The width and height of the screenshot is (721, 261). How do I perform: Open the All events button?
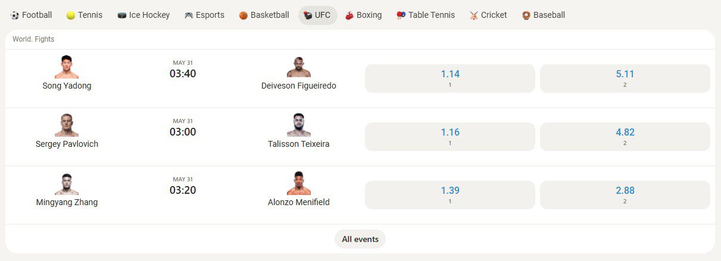(x=360, y=239)
